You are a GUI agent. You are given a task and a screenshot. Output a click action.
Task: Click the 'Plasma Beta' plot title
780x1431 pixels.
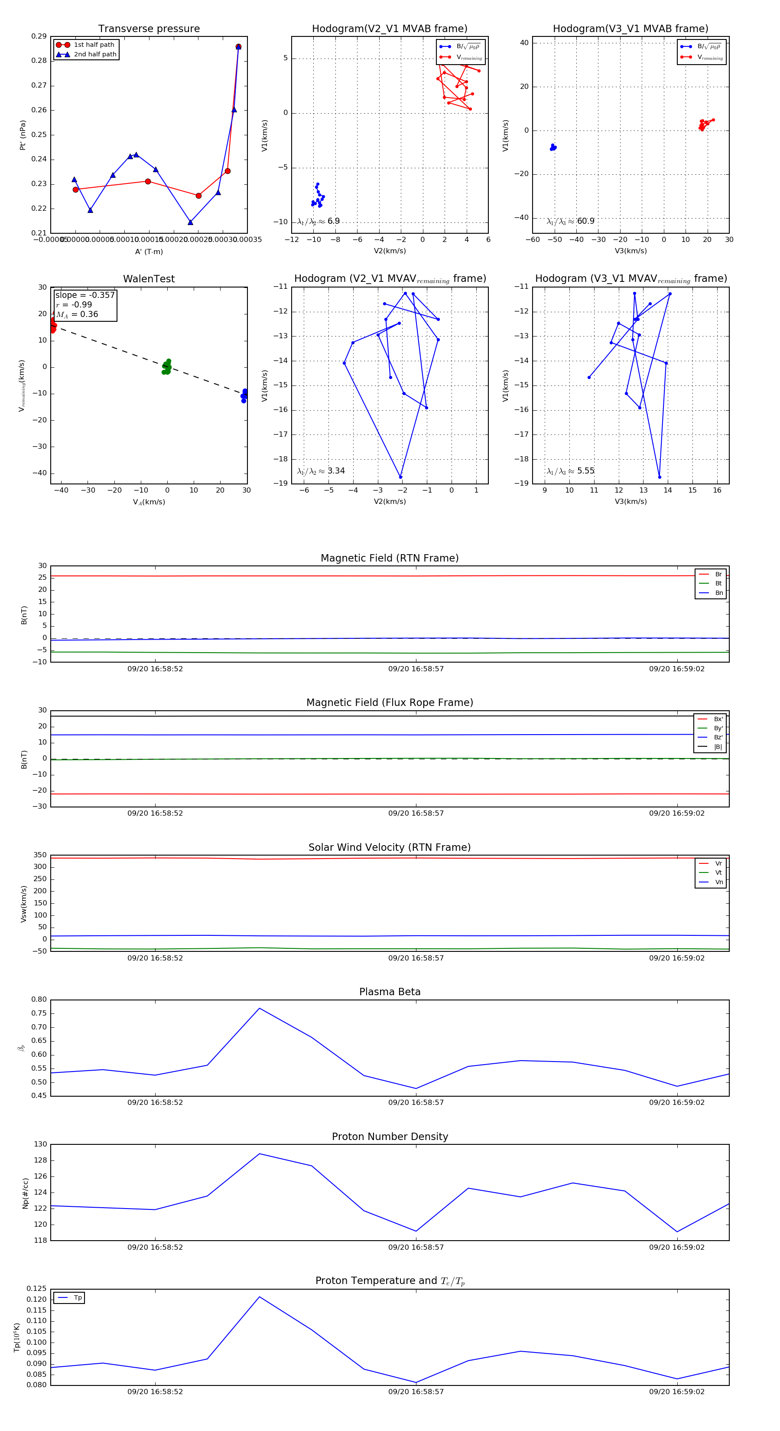pyautogui.click(x=390, y=992)
